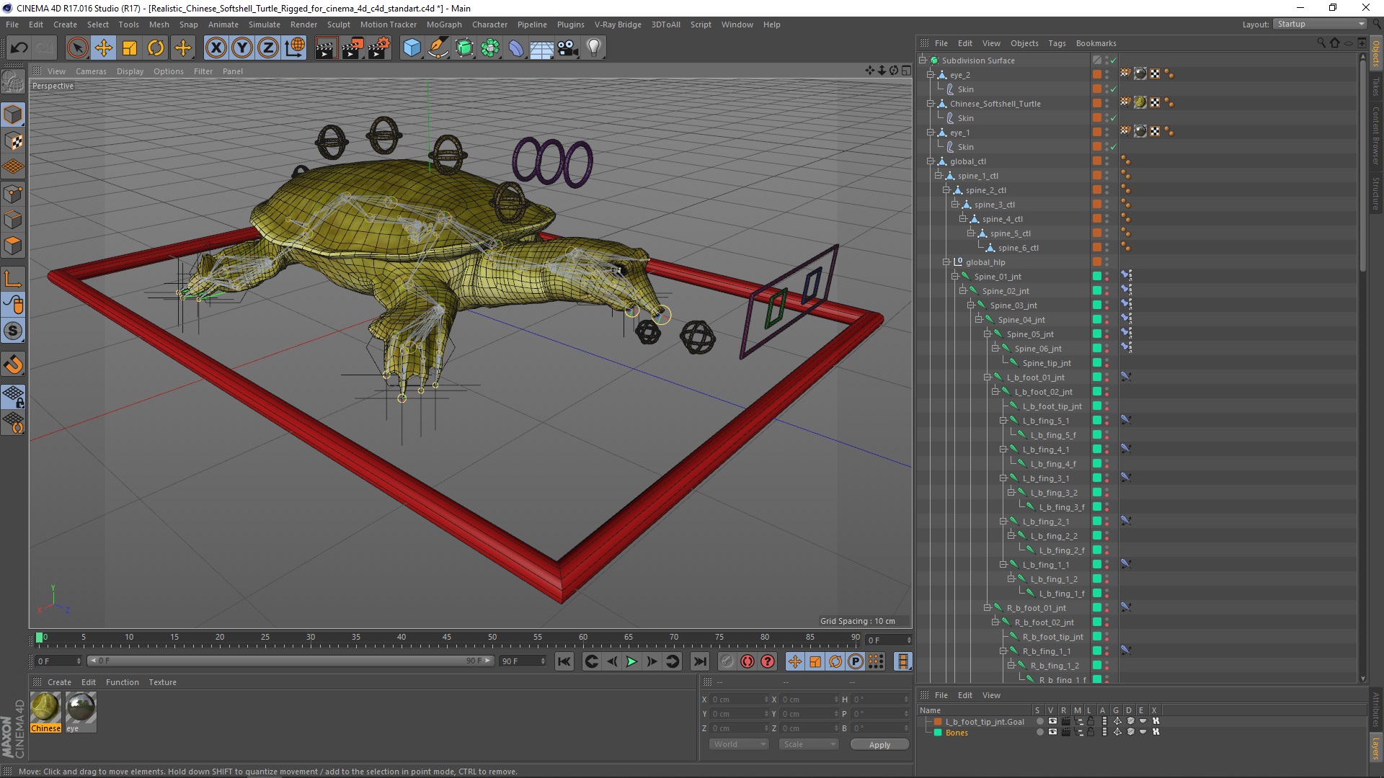Select the spine_3_ctl object
The image size is (1384, 778).
pyautogui.click(x=994, y=205)
